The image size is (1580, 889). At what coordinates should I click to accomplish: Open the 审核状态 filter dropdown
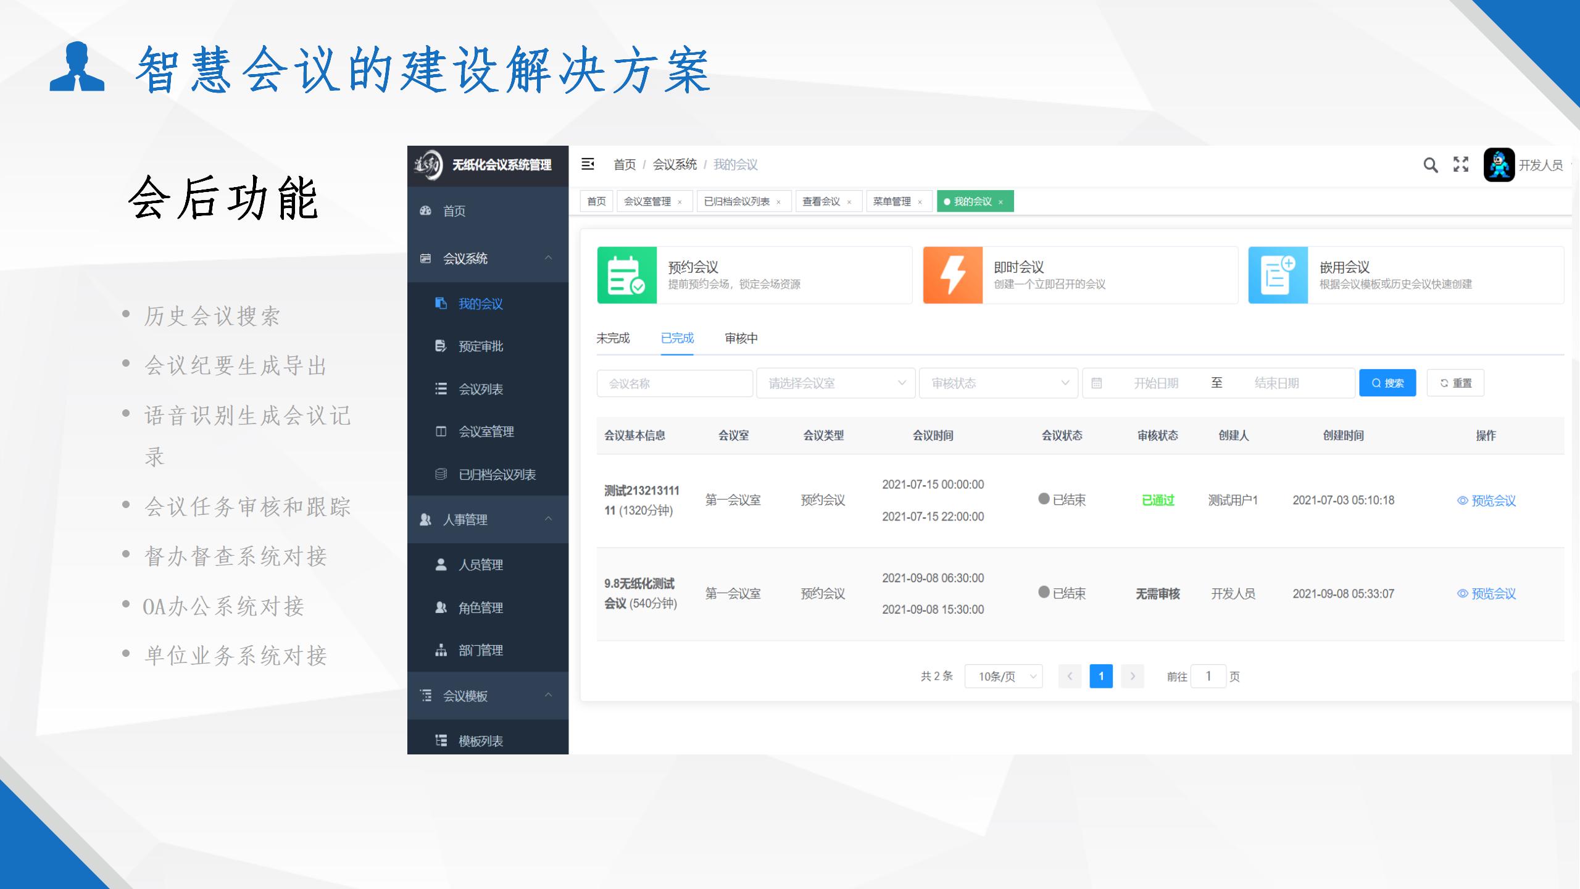(x=998, y=383)
